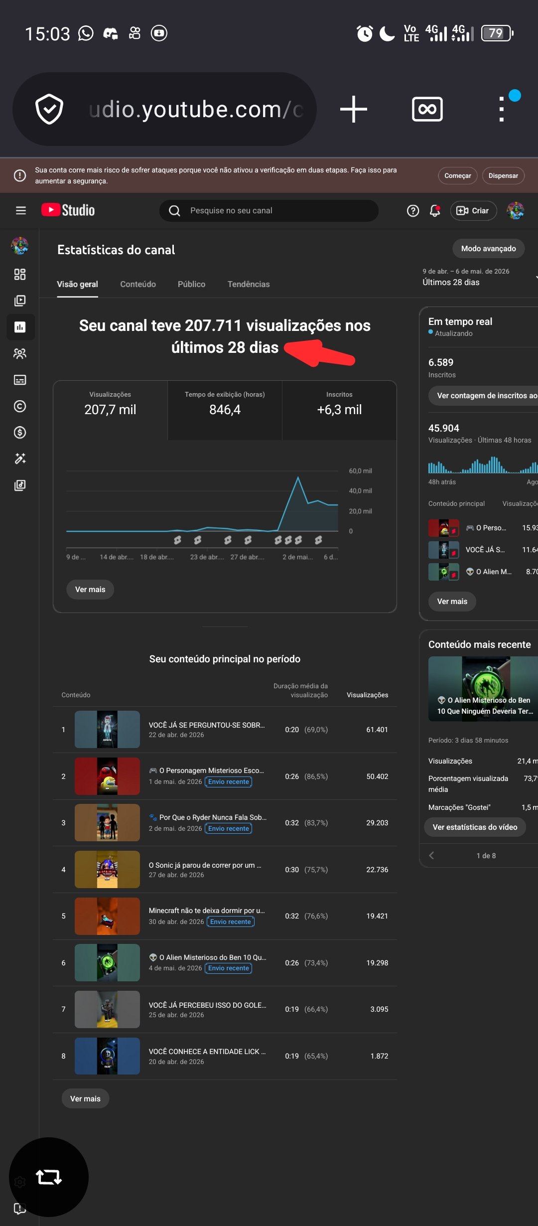Viewport: 538px width, 1226px height.
Task: Switch to the Conteúdo tab
Action: [138, 284]
